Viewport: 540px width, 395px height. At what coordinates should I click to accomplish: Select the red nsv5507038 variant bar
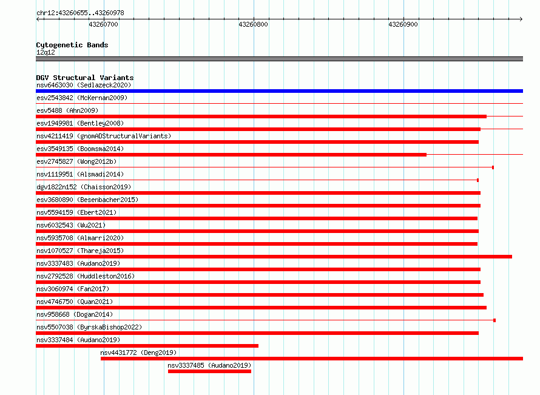(x=257, y=333)
